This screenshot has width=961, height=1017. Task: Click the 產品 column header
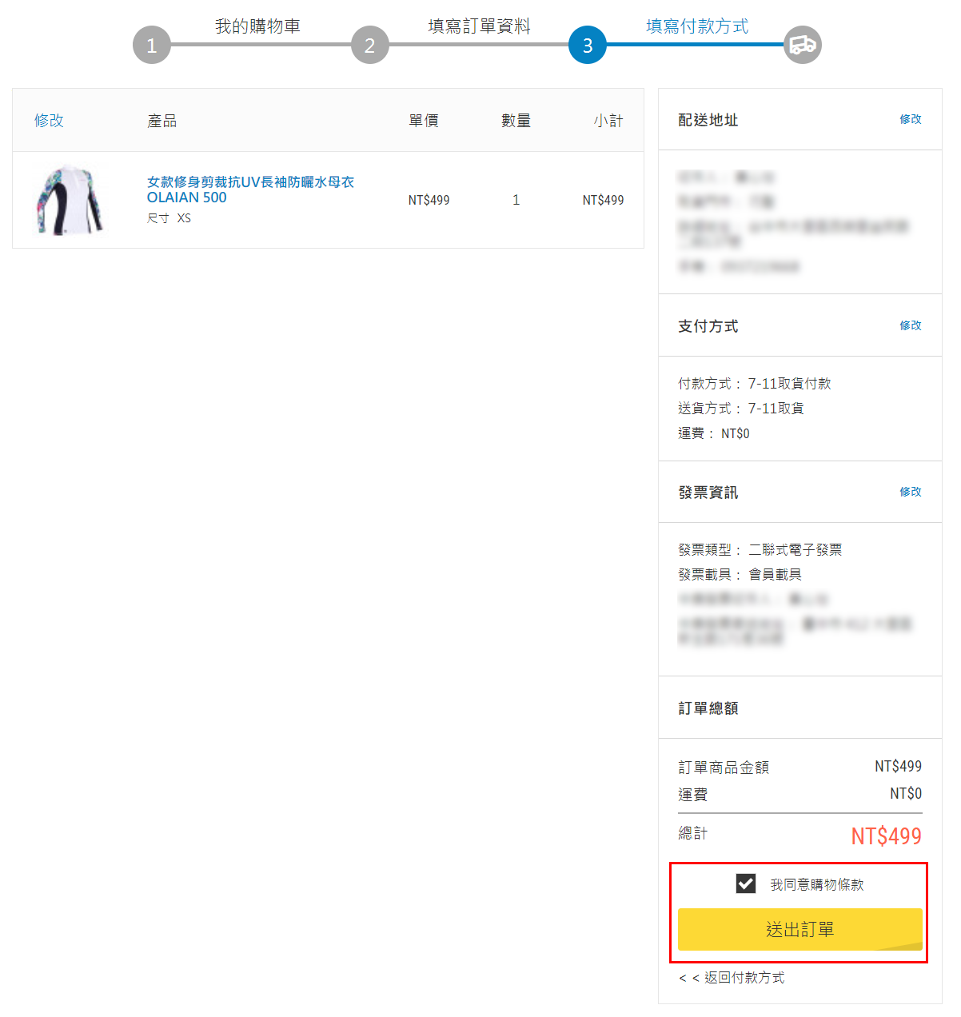(162, 121)
